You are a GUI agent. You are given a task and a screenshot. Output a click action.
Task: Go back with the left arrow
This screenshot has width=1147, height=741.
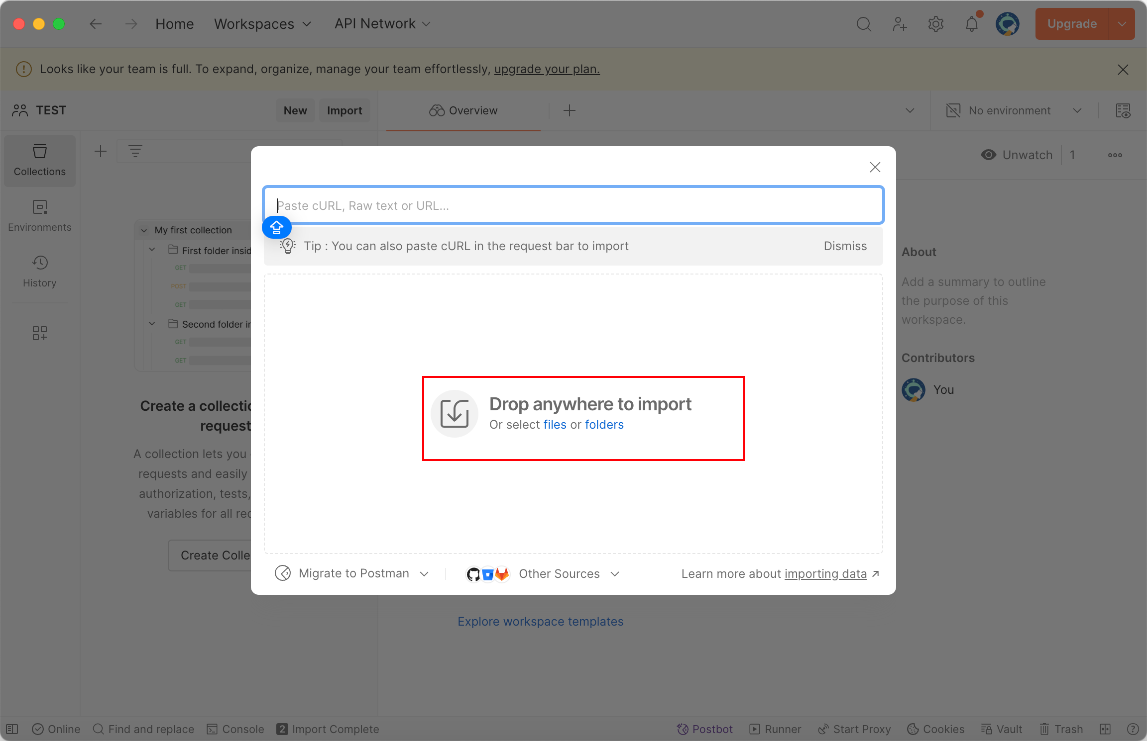(96, 24)
